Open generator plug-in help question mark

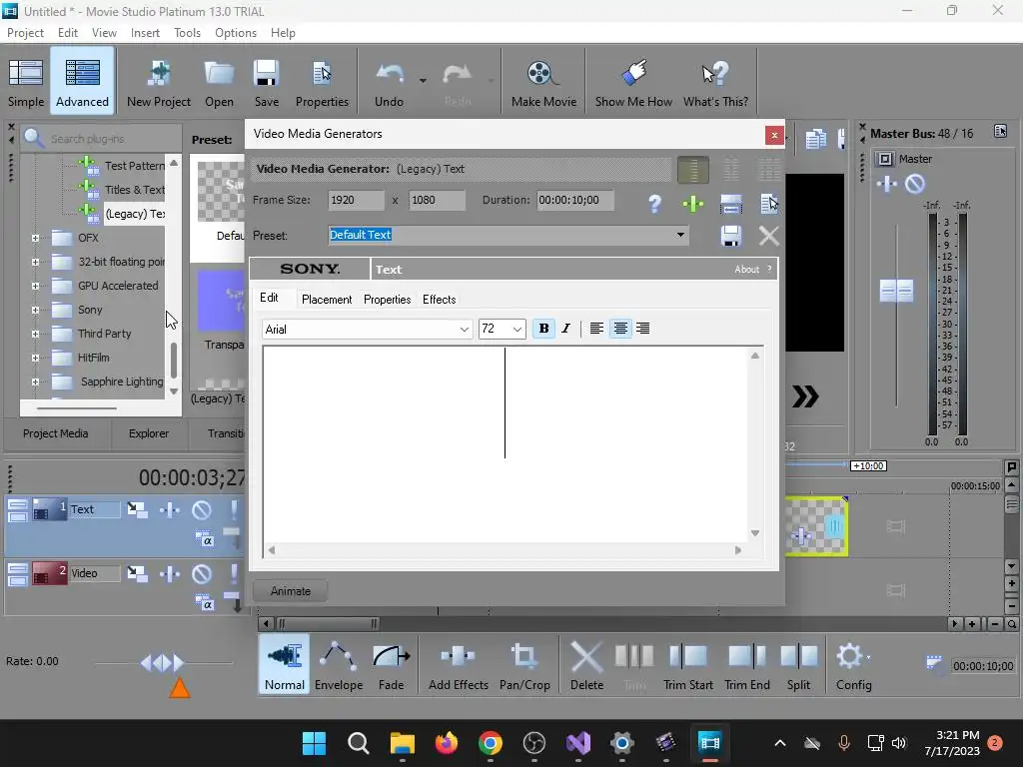pos(655,204)
